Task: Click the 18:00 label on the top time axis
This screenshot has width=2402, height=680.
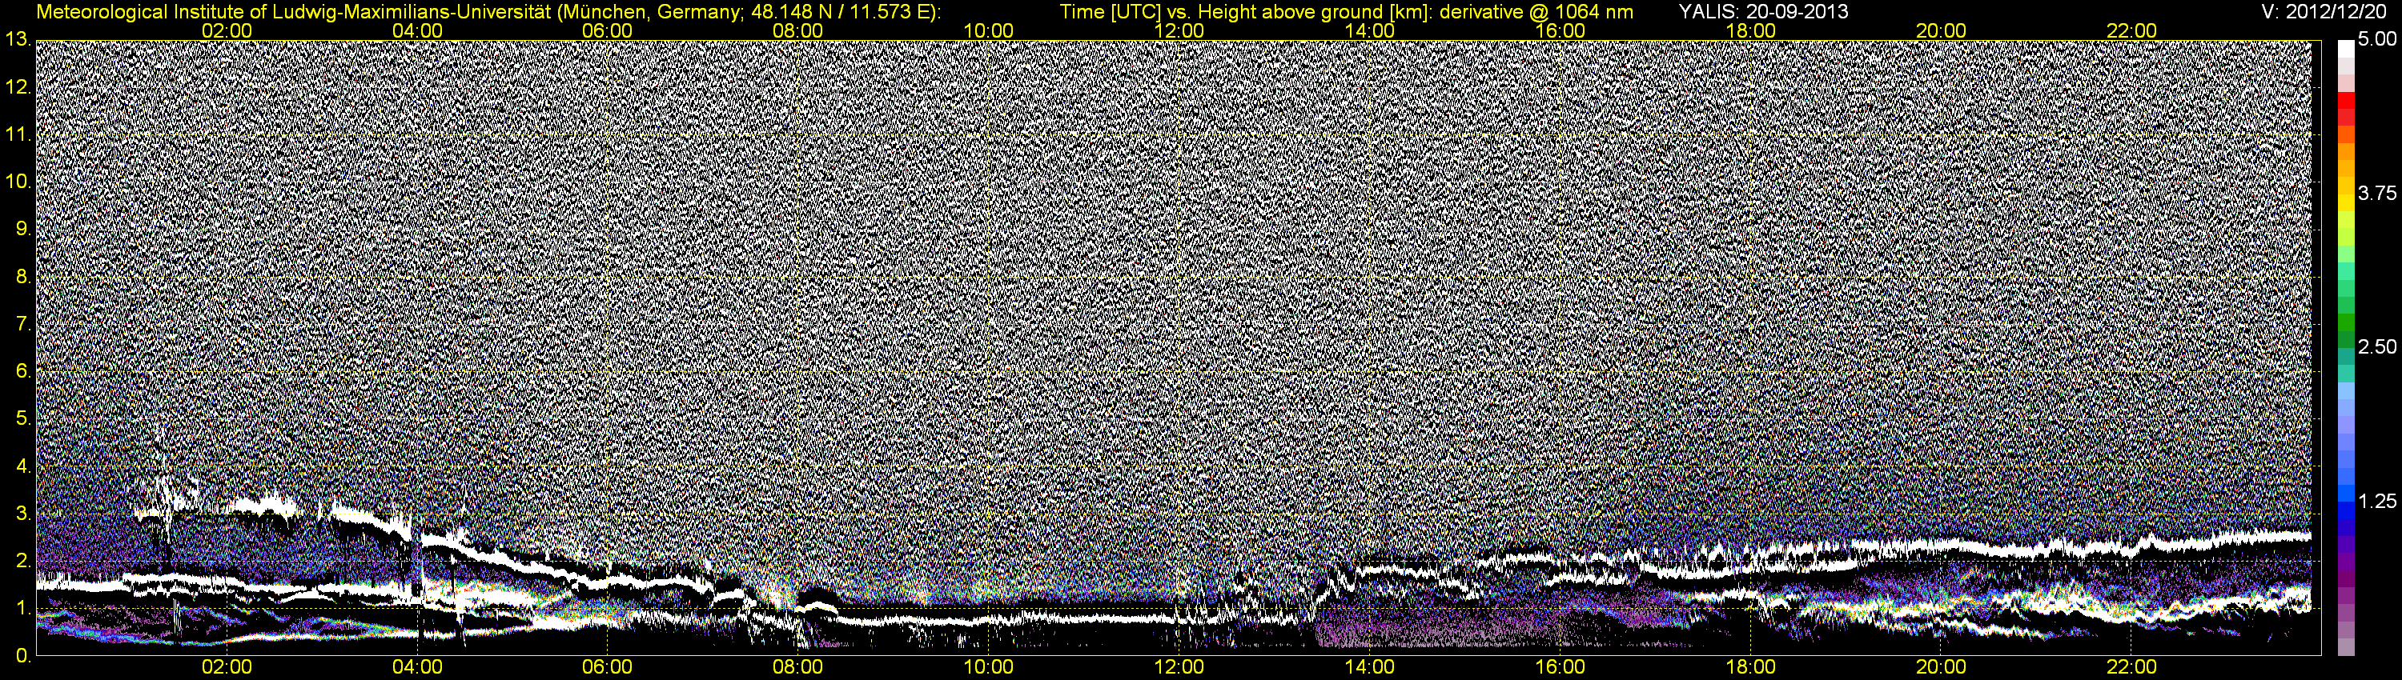Action: [x=1750, y=30]
